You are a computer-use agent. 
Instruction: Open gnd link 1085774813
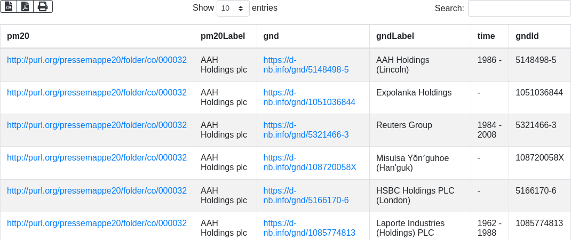pos(309,228)
